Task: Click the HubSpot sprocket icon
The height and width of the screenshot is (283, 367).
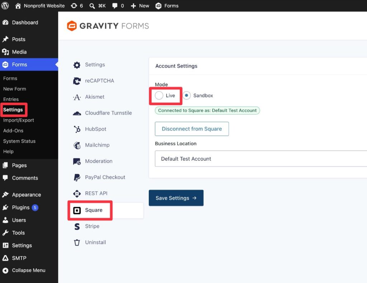Action: [x=77, y=129]
